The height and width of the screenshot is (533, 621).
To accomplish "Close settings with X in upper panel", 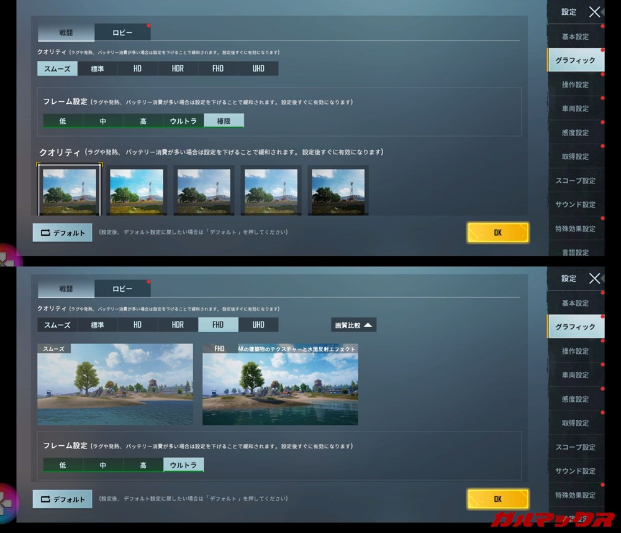I will pyautogui.click(x=594, y=12).
